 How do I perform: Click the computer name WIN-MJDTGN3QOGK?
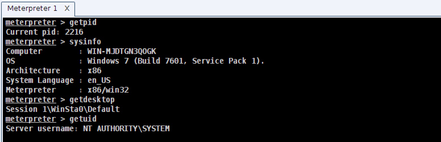(122, 51)
